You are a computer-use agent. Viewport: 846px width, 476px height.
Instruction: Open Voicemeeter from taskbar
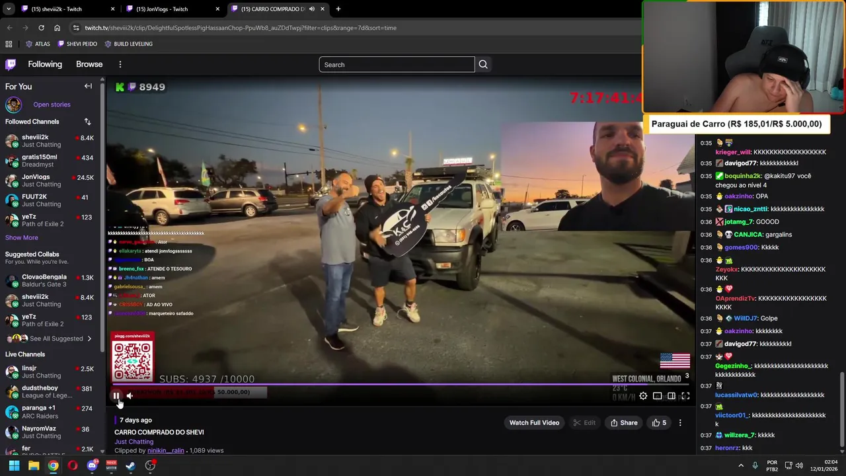(111, 465)
